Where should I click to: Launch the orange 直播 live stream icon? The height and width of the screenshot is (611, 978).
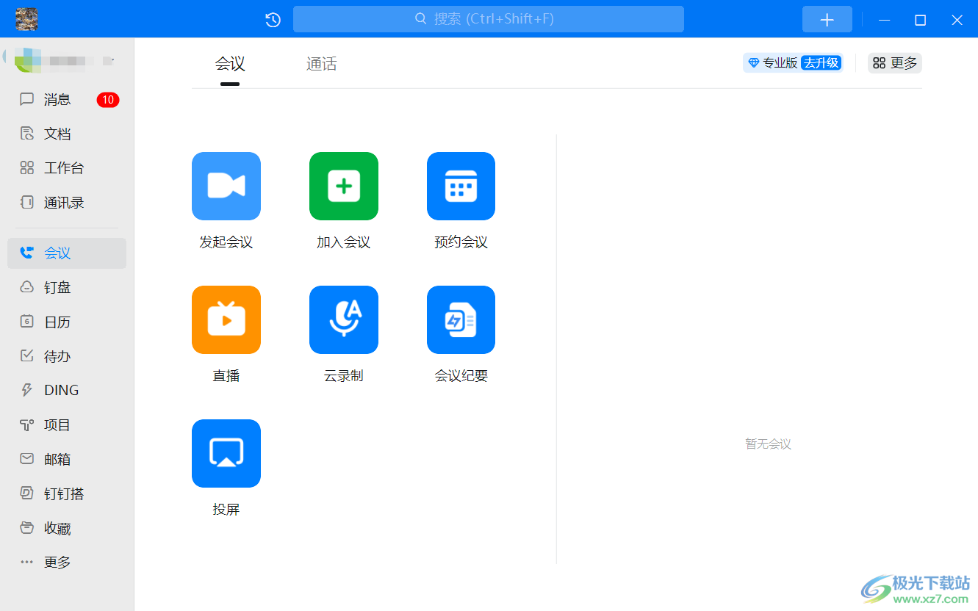[x=226, y=319]
